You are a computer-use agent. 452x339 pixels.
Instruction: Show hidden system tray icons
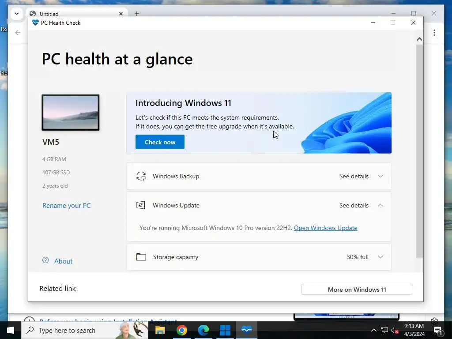point(373,330)
